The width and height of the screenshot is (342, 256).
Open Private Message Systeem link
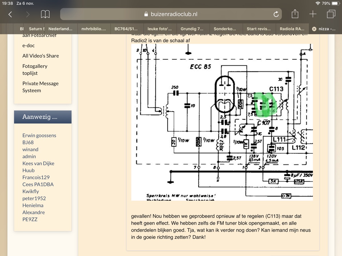pos(40,87)
